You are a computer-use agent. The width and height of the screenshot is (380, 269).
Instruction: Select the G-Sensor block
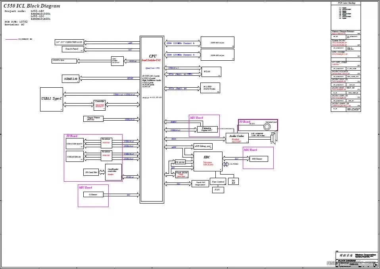93,194
